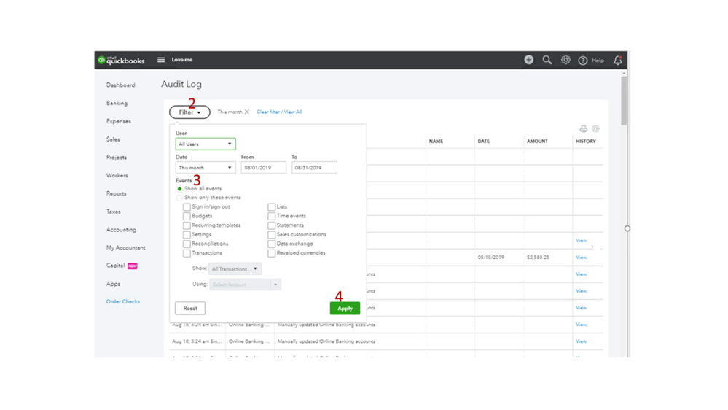Screen dimensions: 728x410
Task: Click the 08/18/2019 date cell
Action: click(x=490, y=257)
